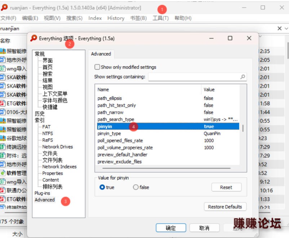Select the pinyin_type setting row
The image size is (289, 238).
coord(168,133)
